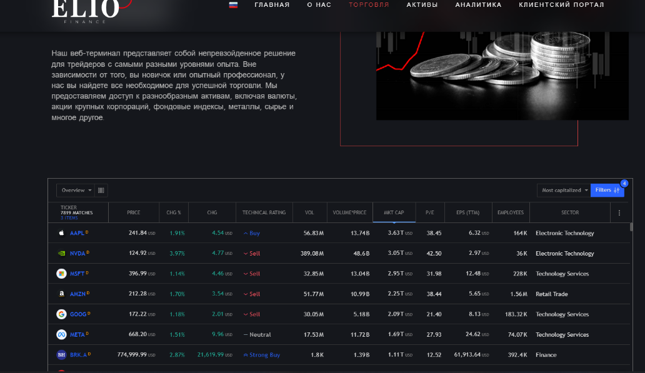The width and height of the screenshot is (645, 373).
Task: Click the AMZN Retail Trade sector
Action: 552,294
